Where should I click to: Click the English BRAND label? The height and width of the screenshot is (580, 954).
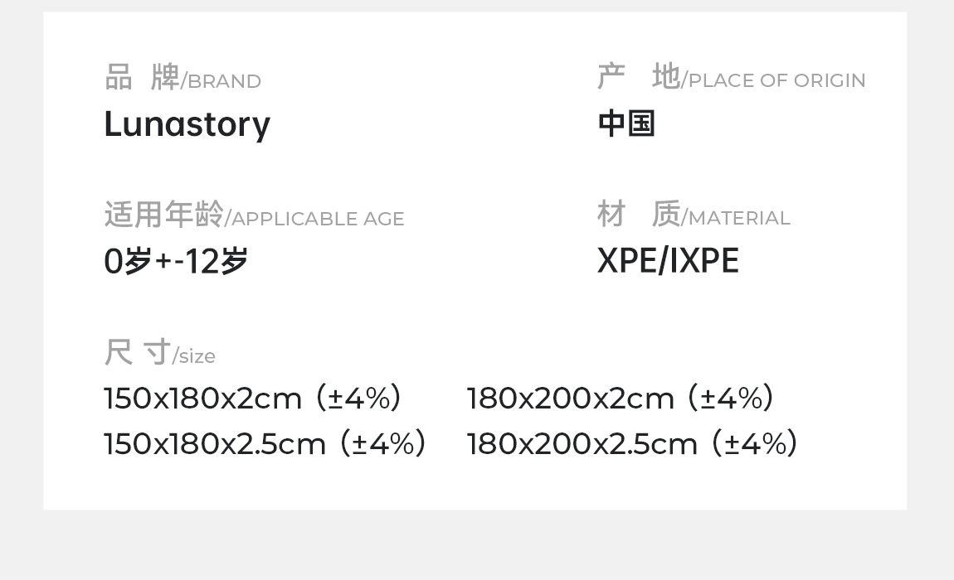tap(224, 81)
